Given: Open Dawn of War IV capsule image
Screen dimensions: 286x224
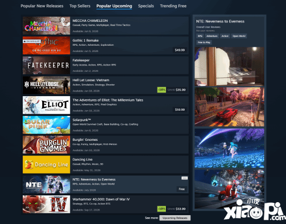Looking at the screenshot, I should tap(46, 204).
